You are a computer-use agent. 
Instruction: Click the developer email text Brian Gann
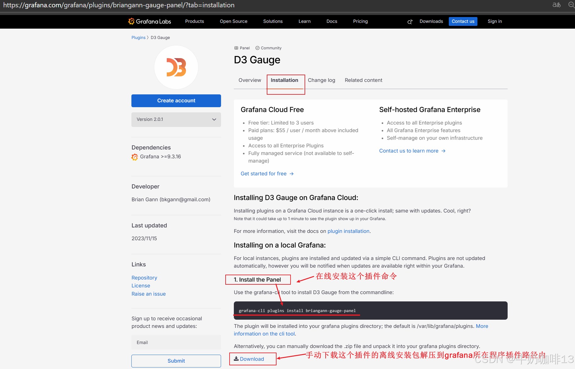point(171,199)
